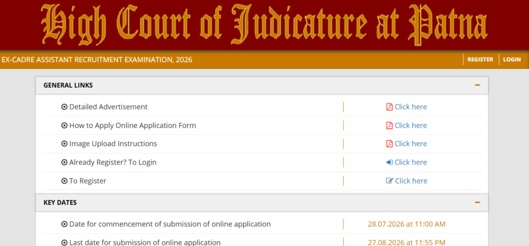Open the LOGIN link in header
Image resolution: width=529 pixels, height=246 pixels.
[512, 60]
